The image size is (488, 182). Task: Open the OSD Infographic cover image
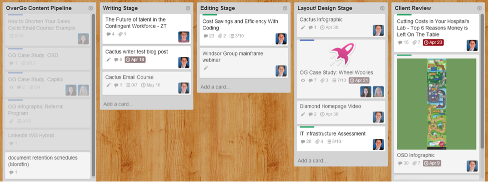436,104
